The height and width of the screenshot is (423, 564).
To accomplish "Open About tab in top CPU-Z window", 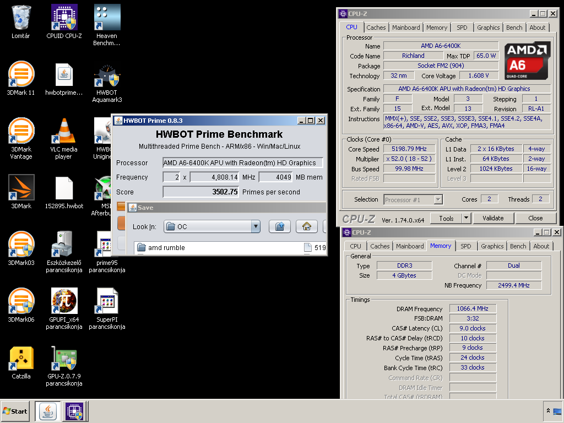I will [x=537, y=28].
